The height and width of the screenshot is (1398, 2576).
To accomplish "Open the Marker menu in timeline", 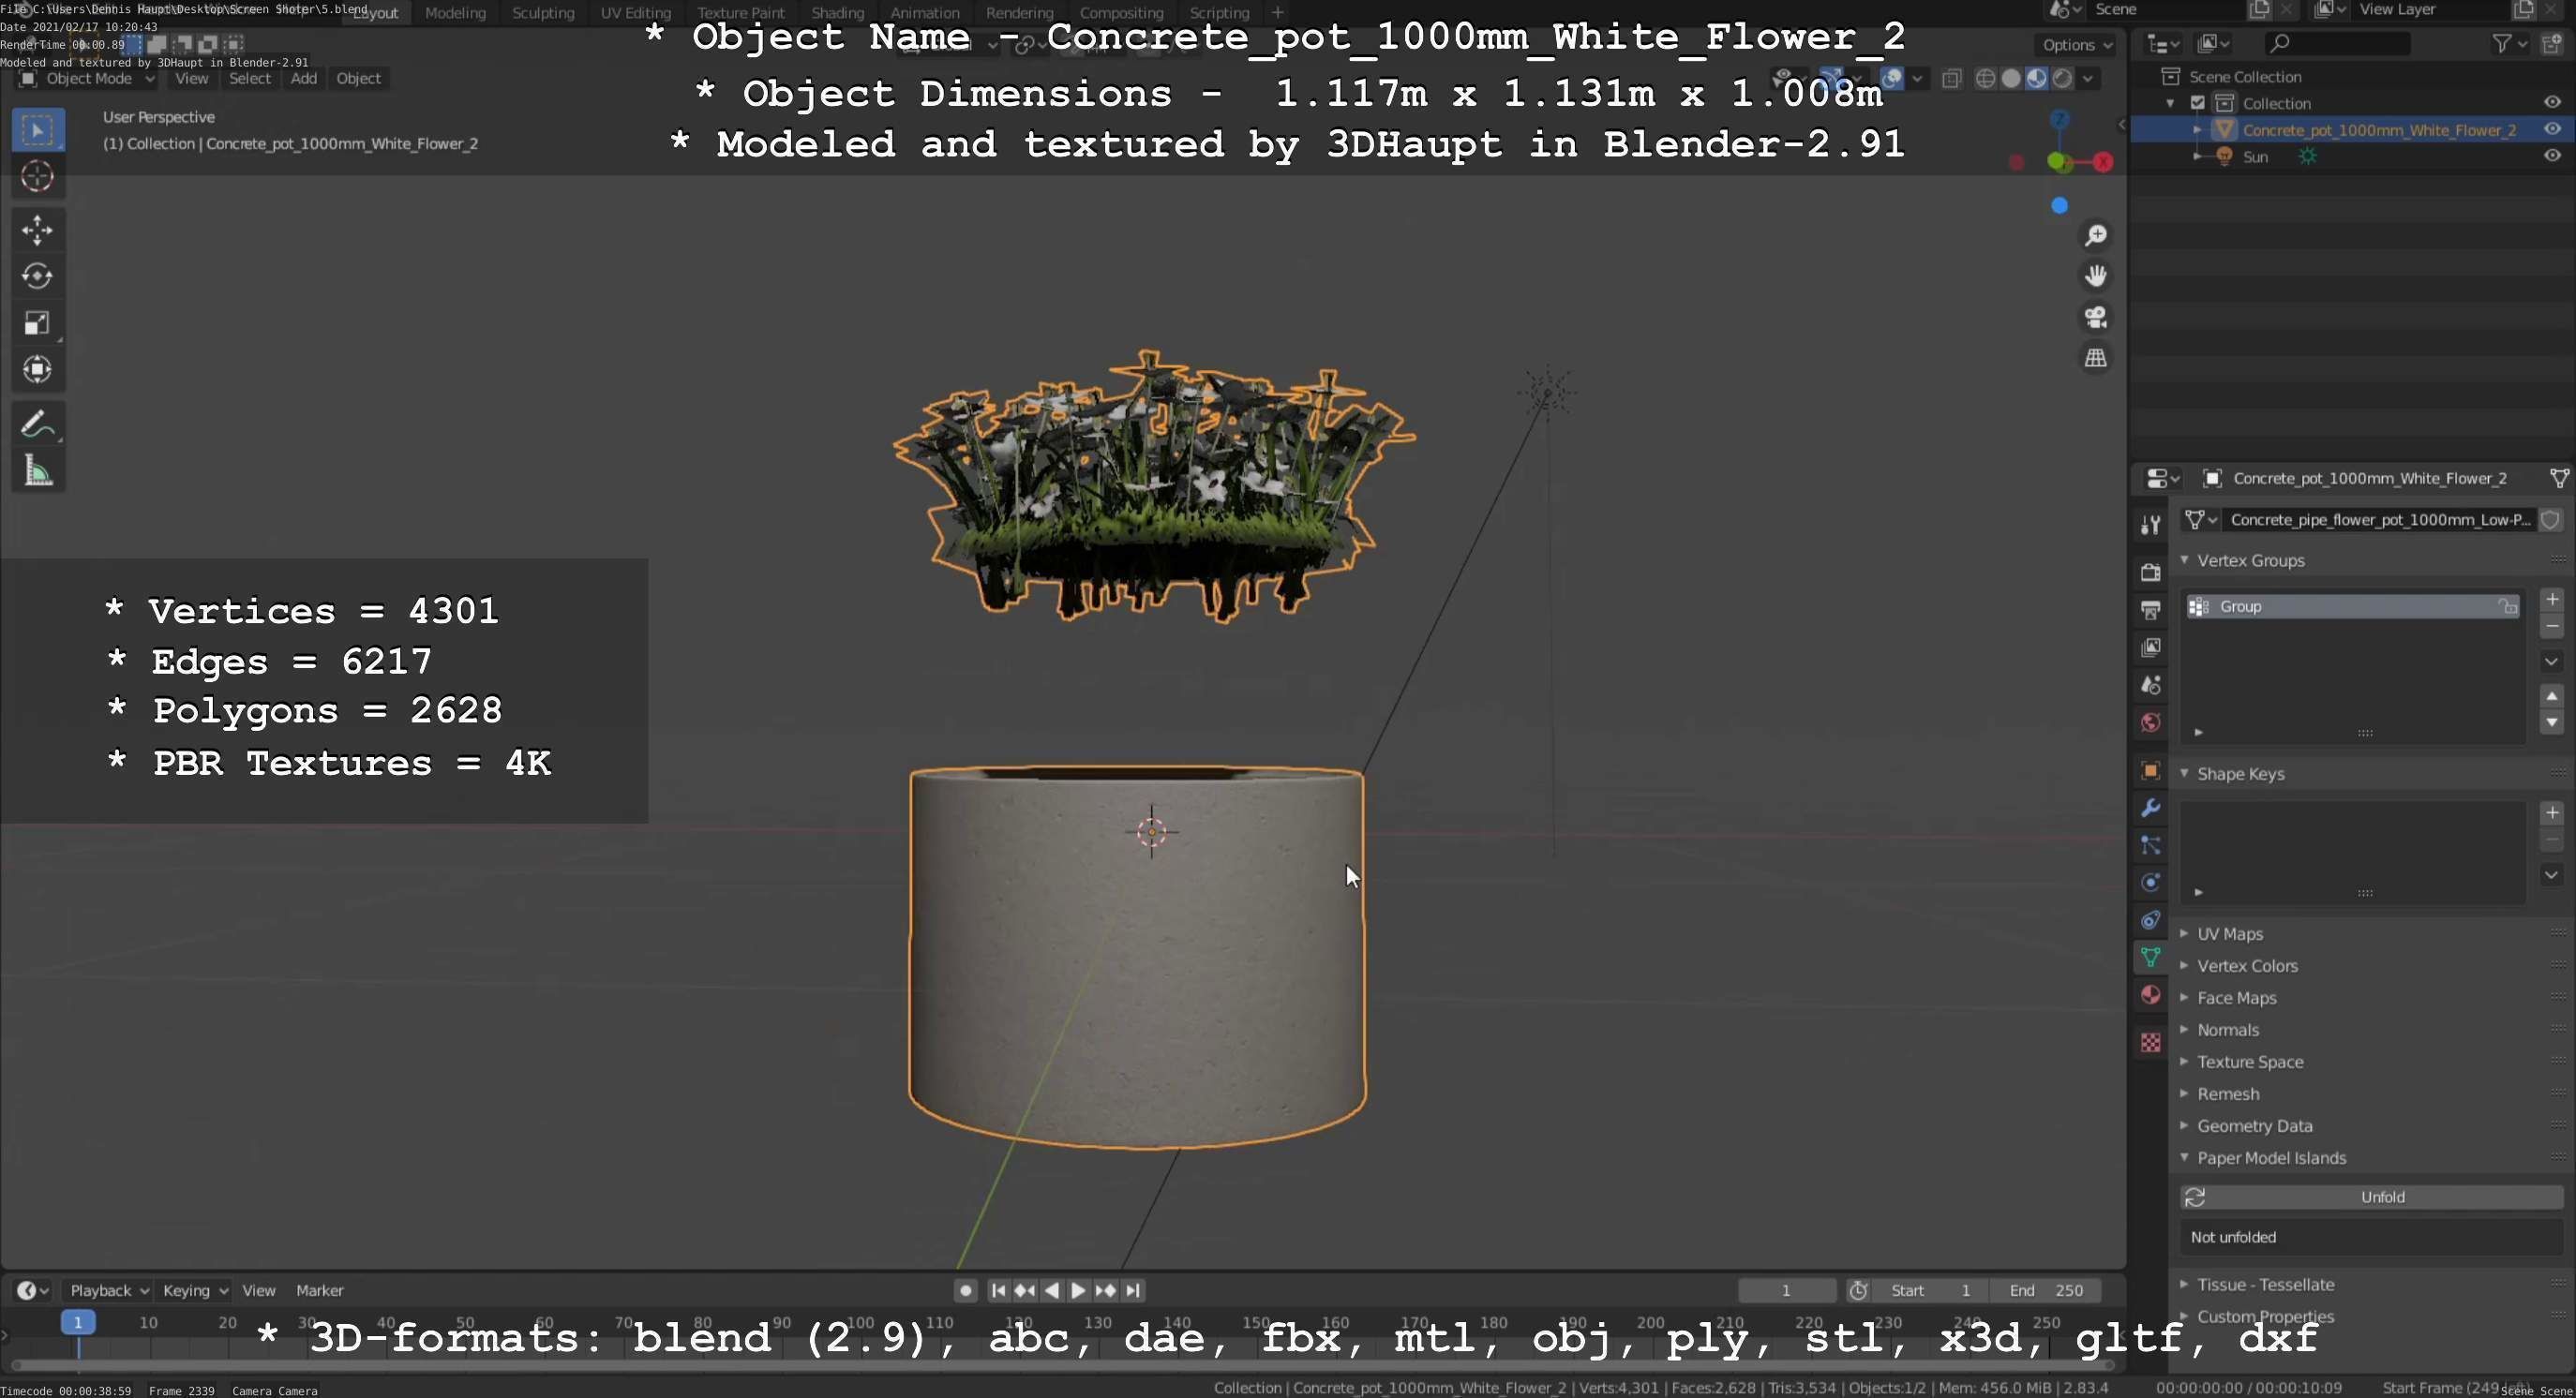I will tap(319, 1290).
